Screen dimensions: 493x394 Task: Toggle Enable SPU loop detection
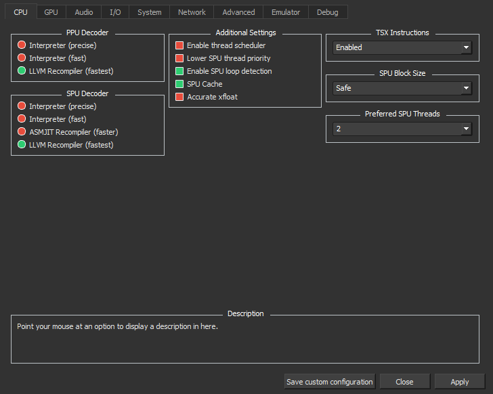[223, 71]
